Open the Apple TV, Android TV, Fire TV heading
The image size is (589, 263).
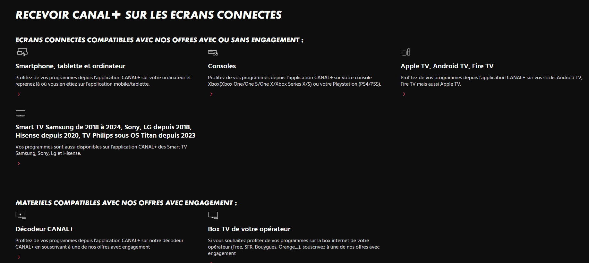(x=447, y=66)
